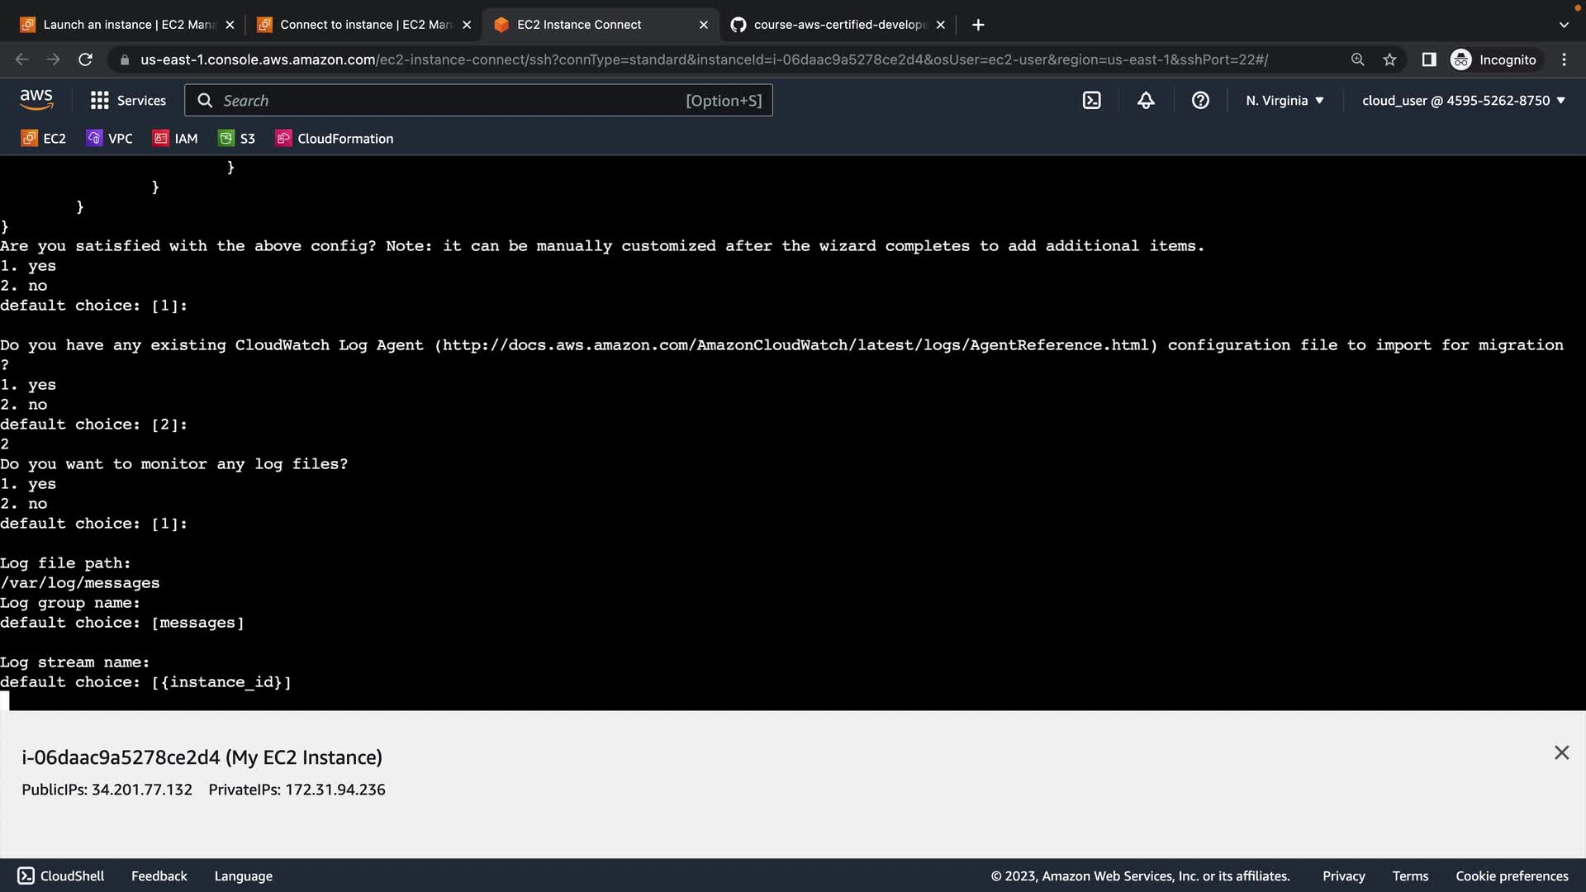Expand the N. Virginia region dropdown
This screenshot has height=892, width=1586.
coord(1284,101)
